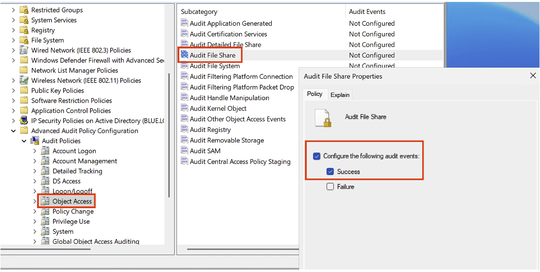
Task: Click the Audit Policies node icon
Action: tap(35, 141)
